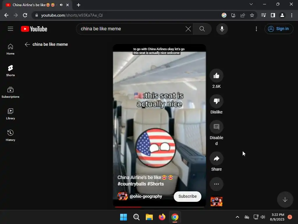Open Shorts in the sidebar
This screenshot has height=224, width=298.
pos(10,71)
